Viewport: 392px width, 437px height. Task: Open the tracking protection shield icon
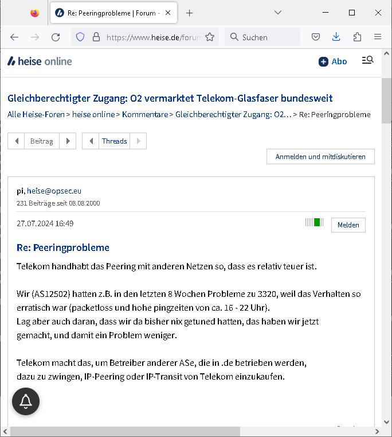80,37
